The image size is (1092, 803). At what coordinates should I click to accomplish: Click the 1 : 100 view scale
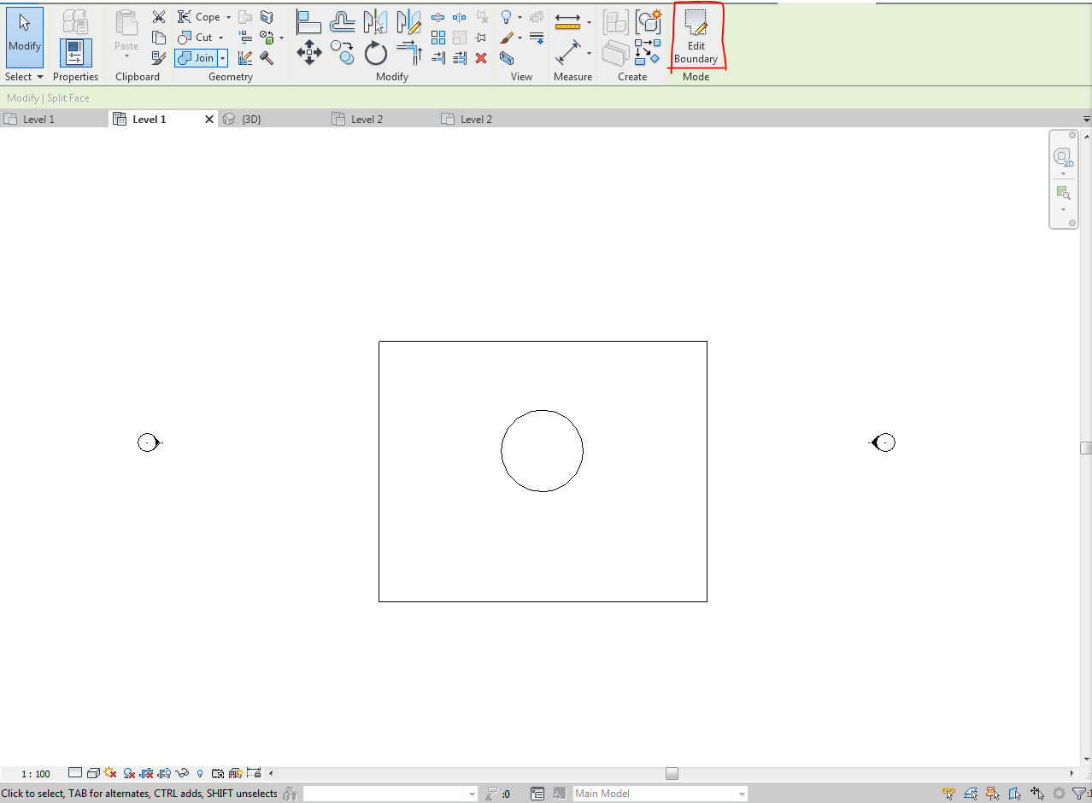[36, 774]
